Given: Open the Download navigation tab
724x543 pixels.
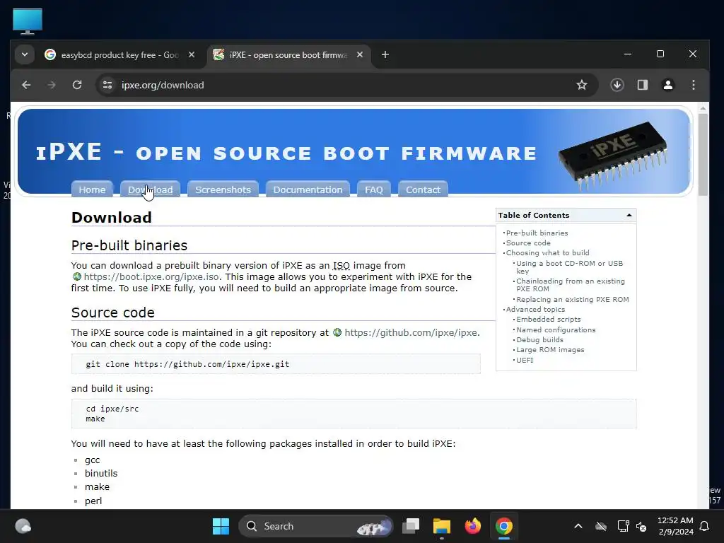Looking at the screenshot, I should click(x=150, y=189).
